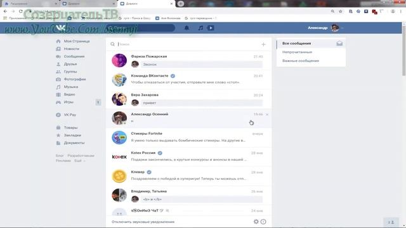Click browser back arrow
The width and height of the screenshot is (406, 228).
[x=6, y=11]
